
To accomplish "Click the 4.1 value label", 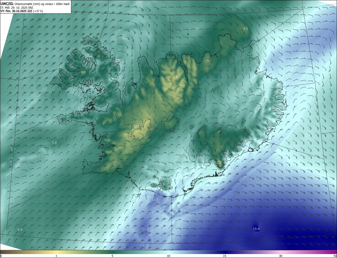I will (x=245, y=28).
